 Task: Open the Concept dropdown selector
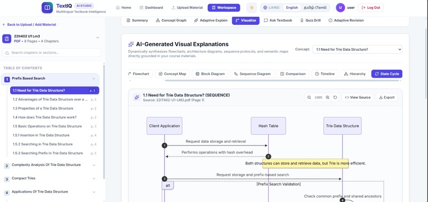coord(357,50)
